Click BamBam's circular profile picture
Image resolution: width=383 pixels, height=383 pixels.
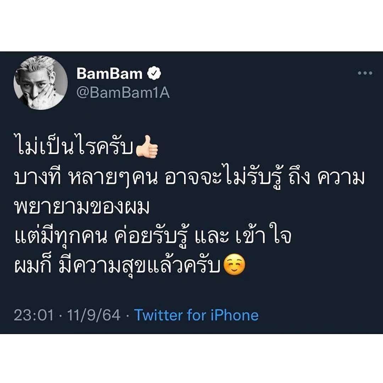[40, 83]
